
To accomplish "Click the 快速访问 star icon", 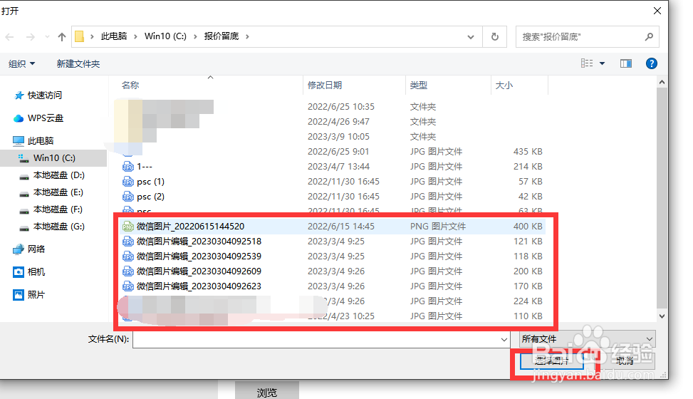I will (19, 95).
